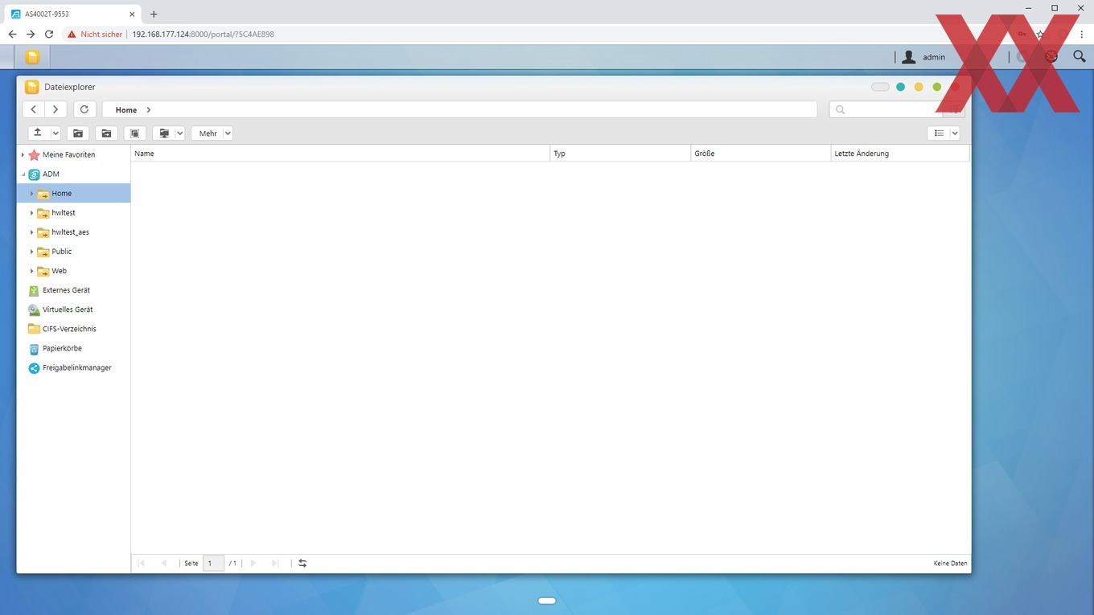Go to previous page in the pager
This screenshot has height=615, width=1094.
(164, 564)
